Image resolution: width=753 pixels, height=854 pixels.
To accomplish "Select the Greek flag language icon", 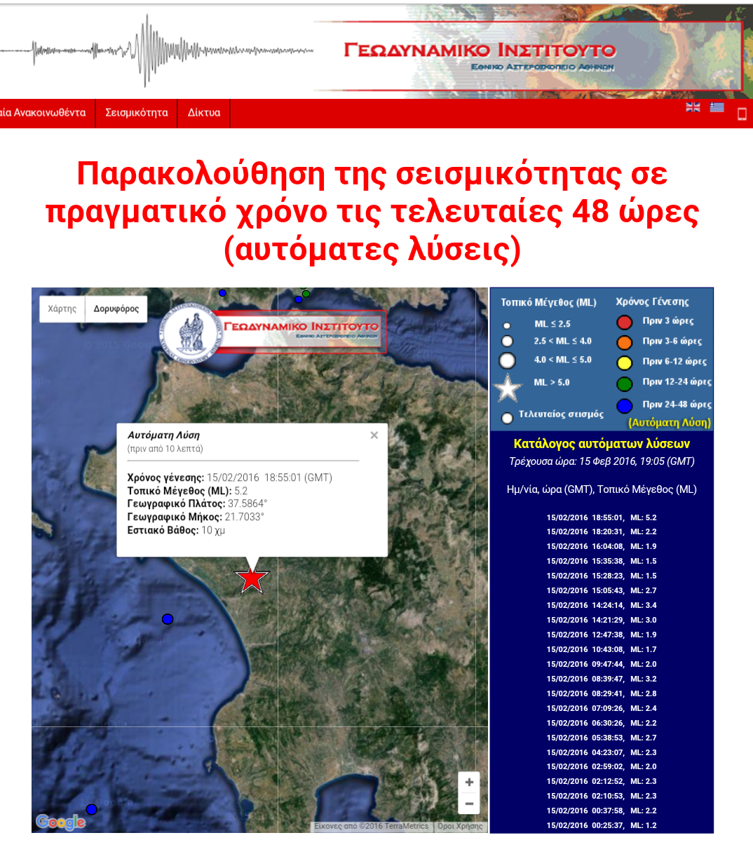I will tap(717, 107).
